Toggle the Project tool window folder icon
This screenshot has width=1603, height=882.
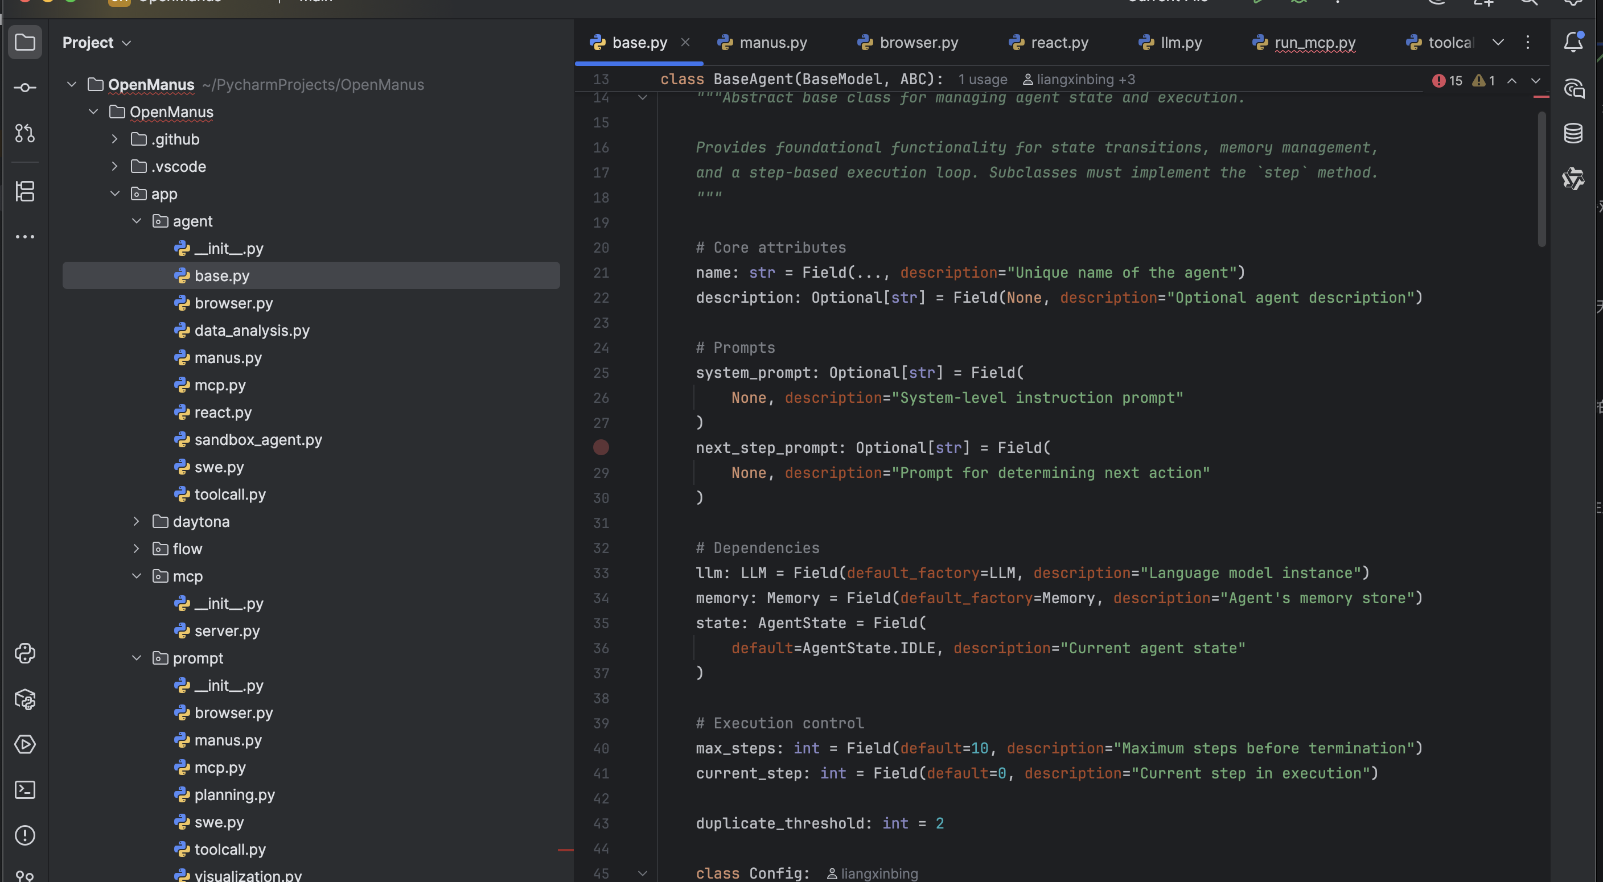pos(25,42)
